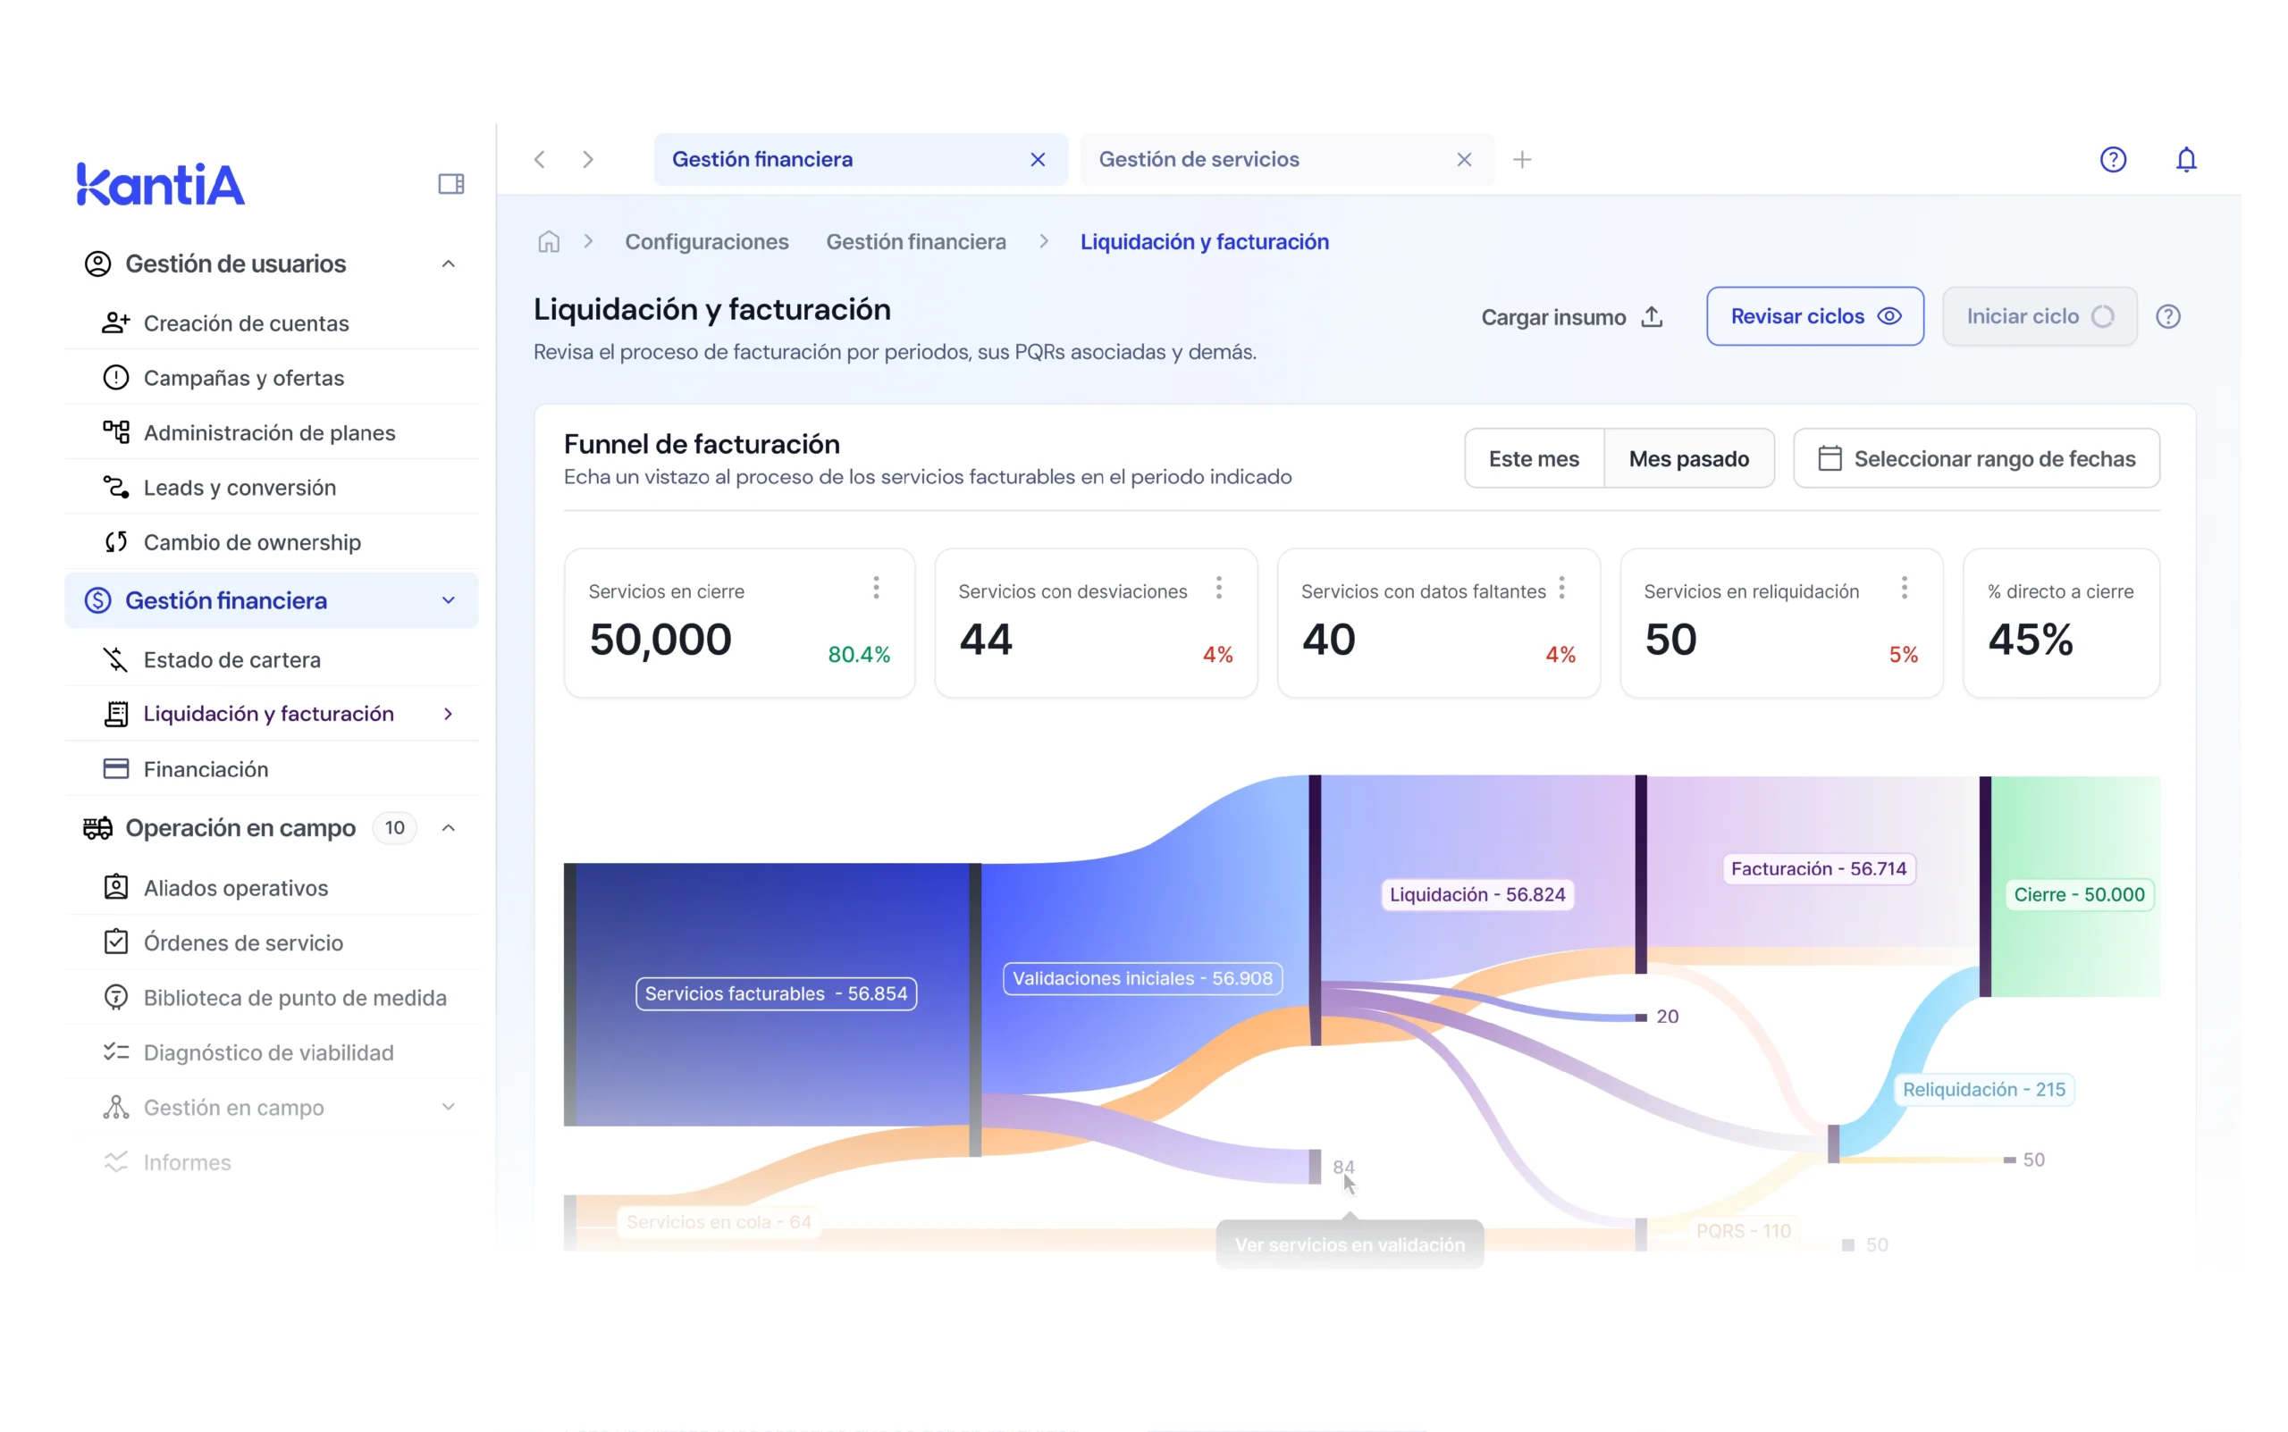Expand the Gestión en campo menu
The width and height of the screenshot is (2288, 1432).
448,1106
